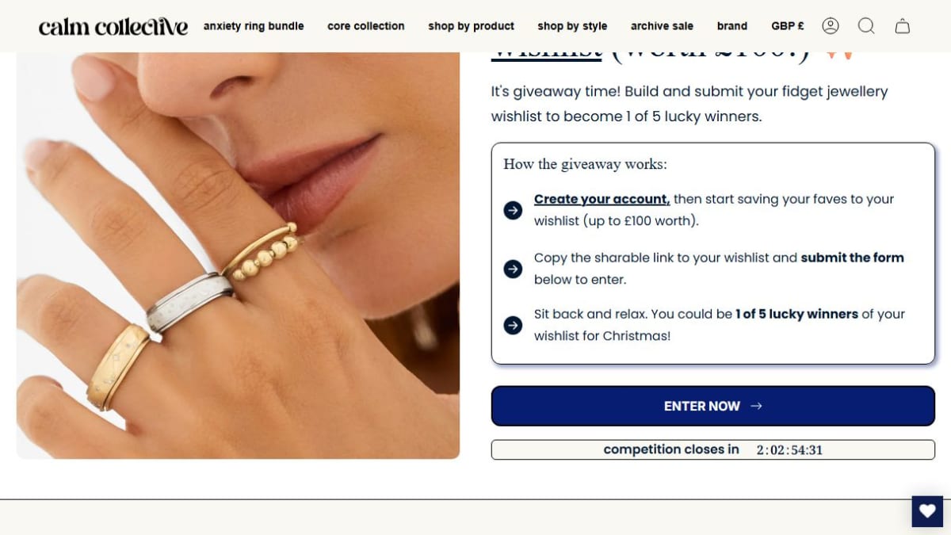Viewport: 951px width, 535px height.
Task: Open the shopping bag cart icon
Action: coord(903,26)
